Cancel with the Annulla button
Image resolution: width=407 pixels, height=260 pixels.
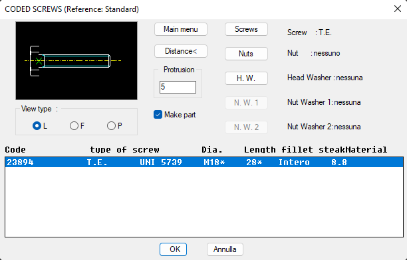pos(225,249)
